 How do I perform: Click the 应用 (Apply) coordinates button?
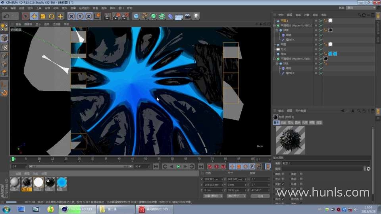point(260,196)
